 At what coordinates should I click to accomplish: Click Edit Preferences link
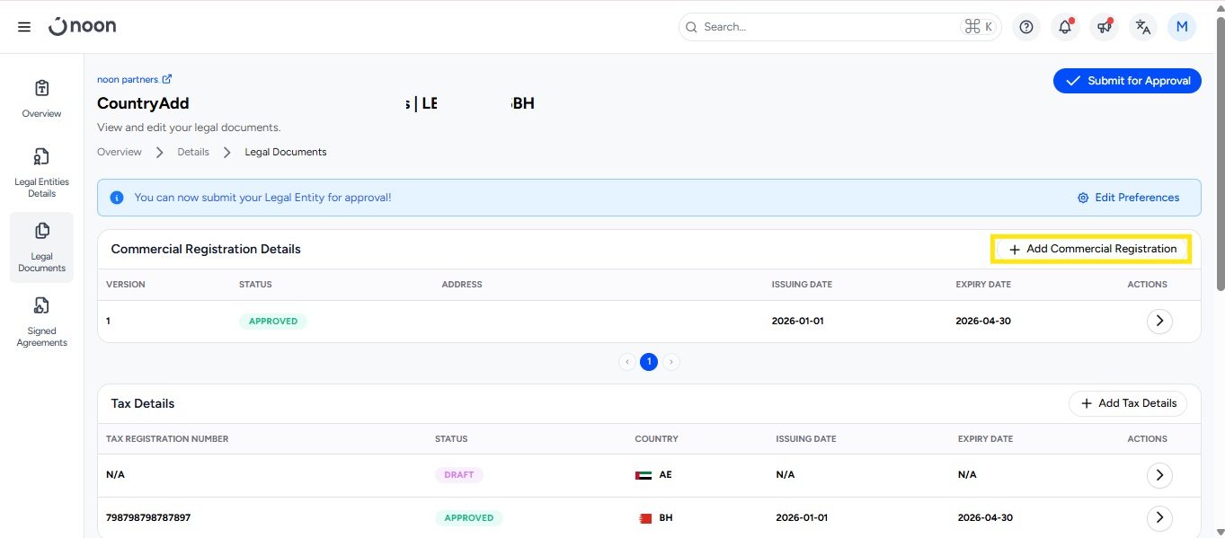(1128, 198)
